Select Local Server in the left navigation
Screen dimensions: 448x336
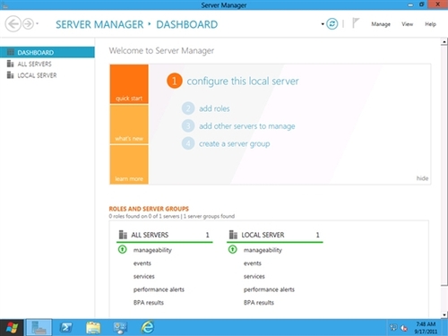tap(47, 75)
